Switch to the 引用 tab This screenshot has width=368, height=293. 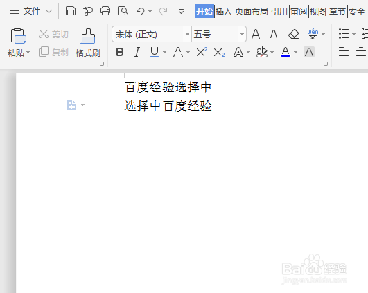pos(279,11)
